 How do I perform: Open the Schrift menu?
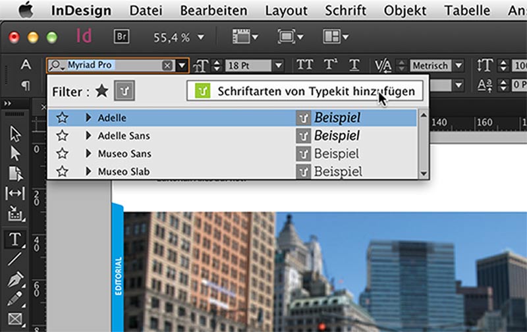(345, 11)
